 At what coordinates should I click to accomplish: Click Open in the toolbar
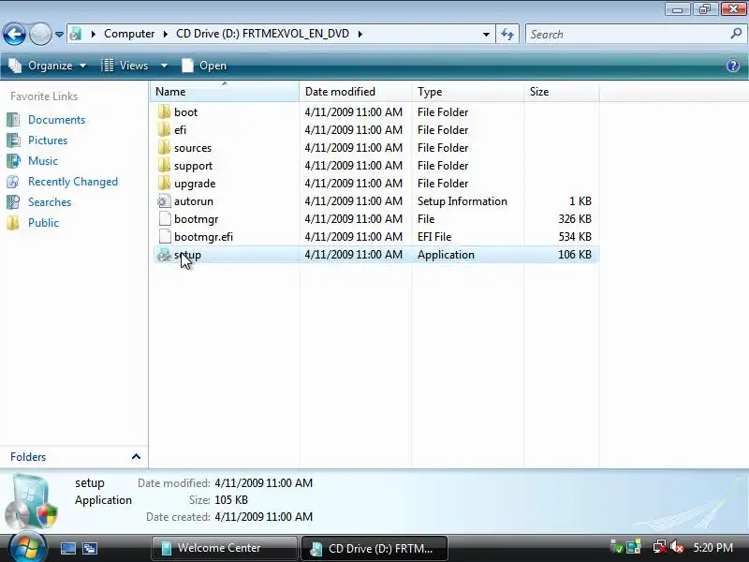[x=204, y=66]
